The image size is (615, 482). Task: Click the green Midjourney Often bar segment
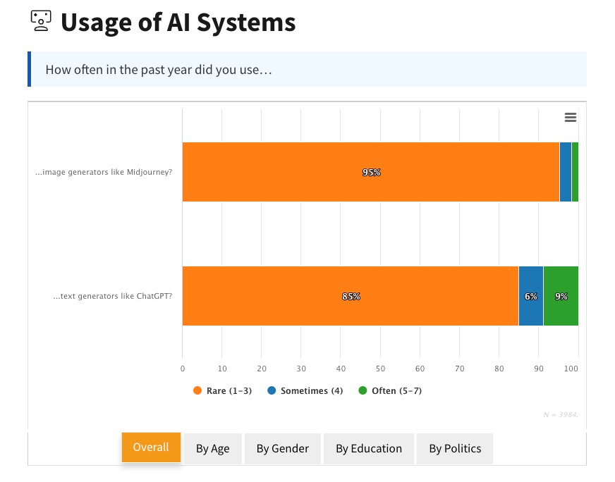575,172
